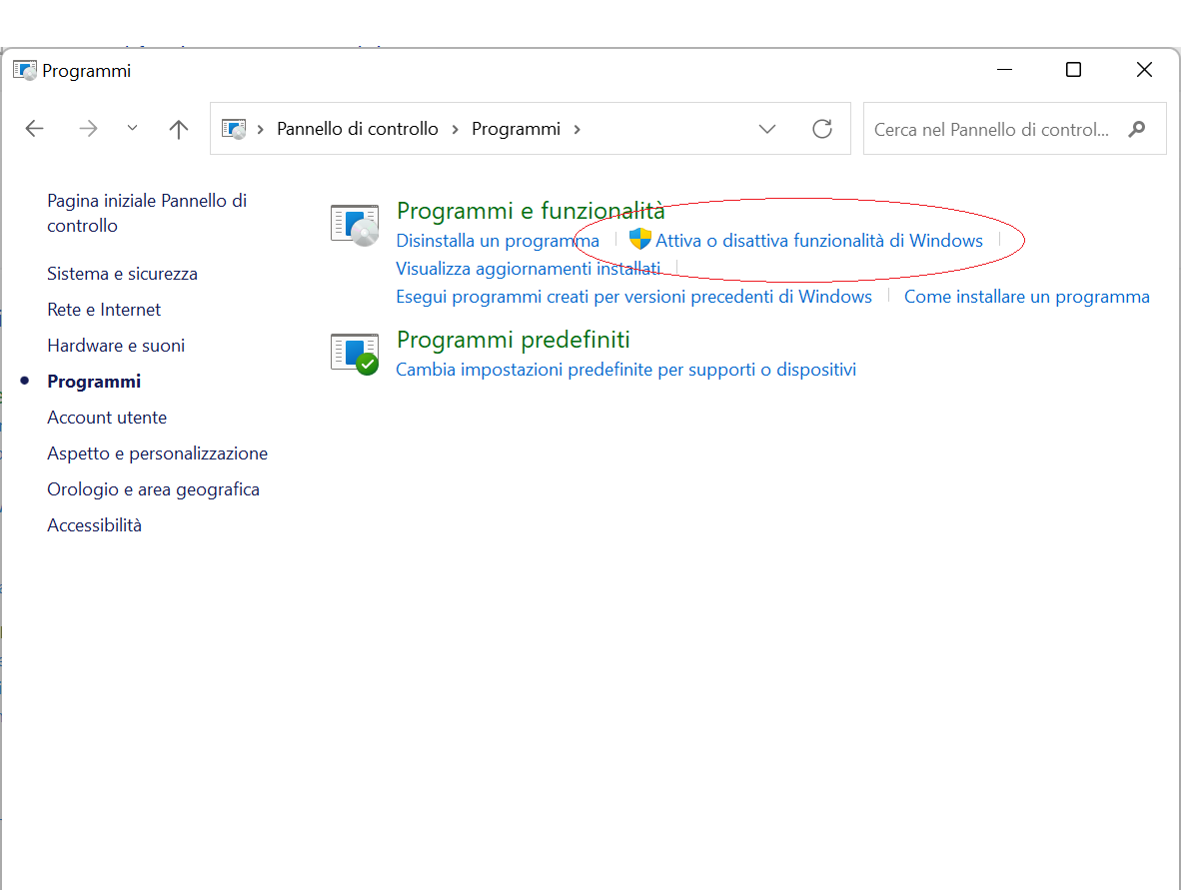Open Account utente category
The height and width of the screenshot is (890, 1181).
click(x=107, y=418)
